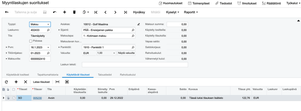Click the Hyväksy button
Screen dimensions: 301x111
click(139, 12)
